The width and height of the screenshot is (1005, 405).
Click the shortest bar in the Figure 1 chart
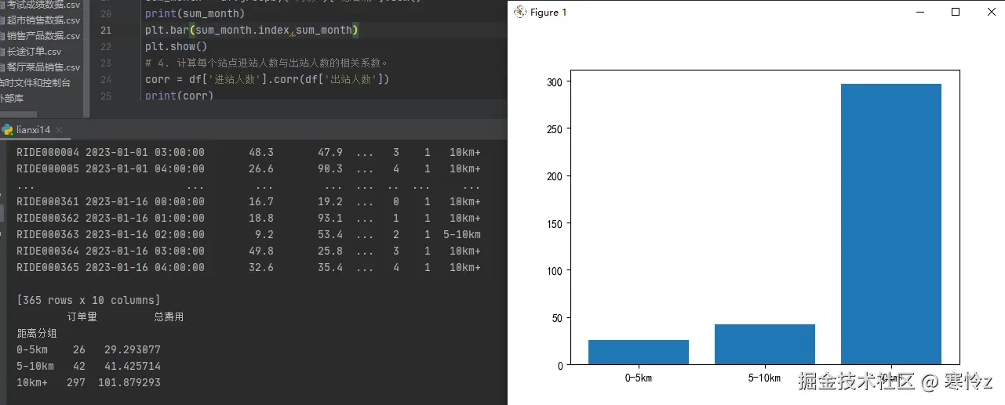(639, 353)
